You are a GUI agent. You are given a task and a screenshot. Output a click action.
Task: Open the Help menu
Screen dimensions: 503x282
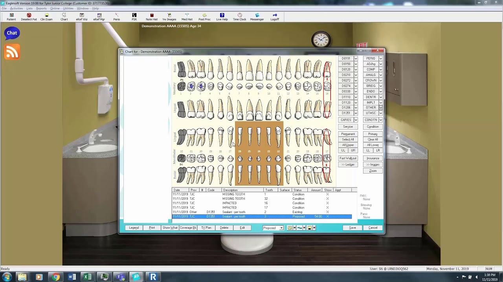[95, 8]
